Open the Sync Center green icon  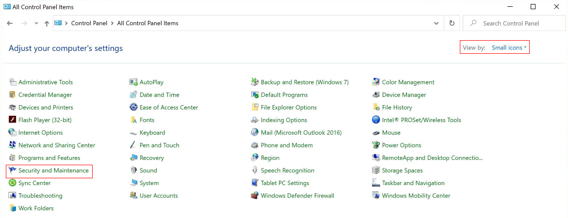[12, 183]
